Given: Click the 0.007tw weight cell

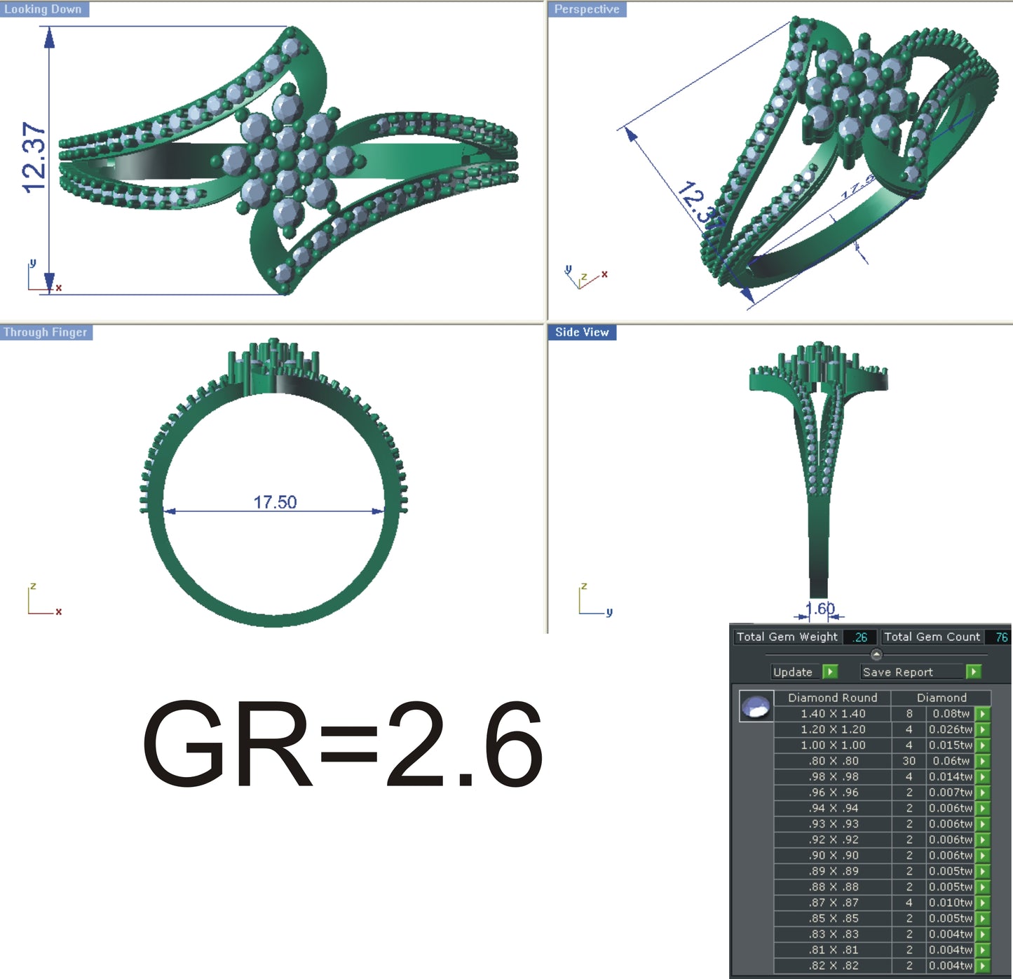Looking at the screenshot, I should click(951, 792).
